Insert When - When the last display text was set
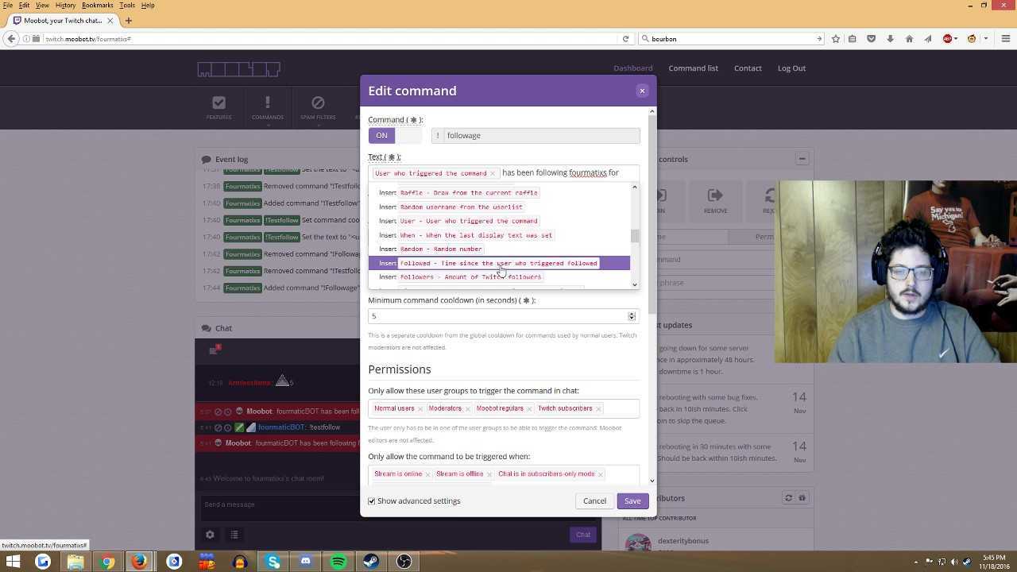 point(499,235)
